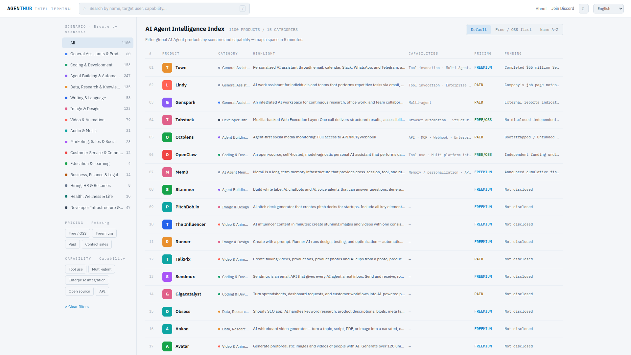The height and width of the screenshot is (355, 631).
Task: Go to AGENTHUB Intel Terminal home logo
Action: 40,9
